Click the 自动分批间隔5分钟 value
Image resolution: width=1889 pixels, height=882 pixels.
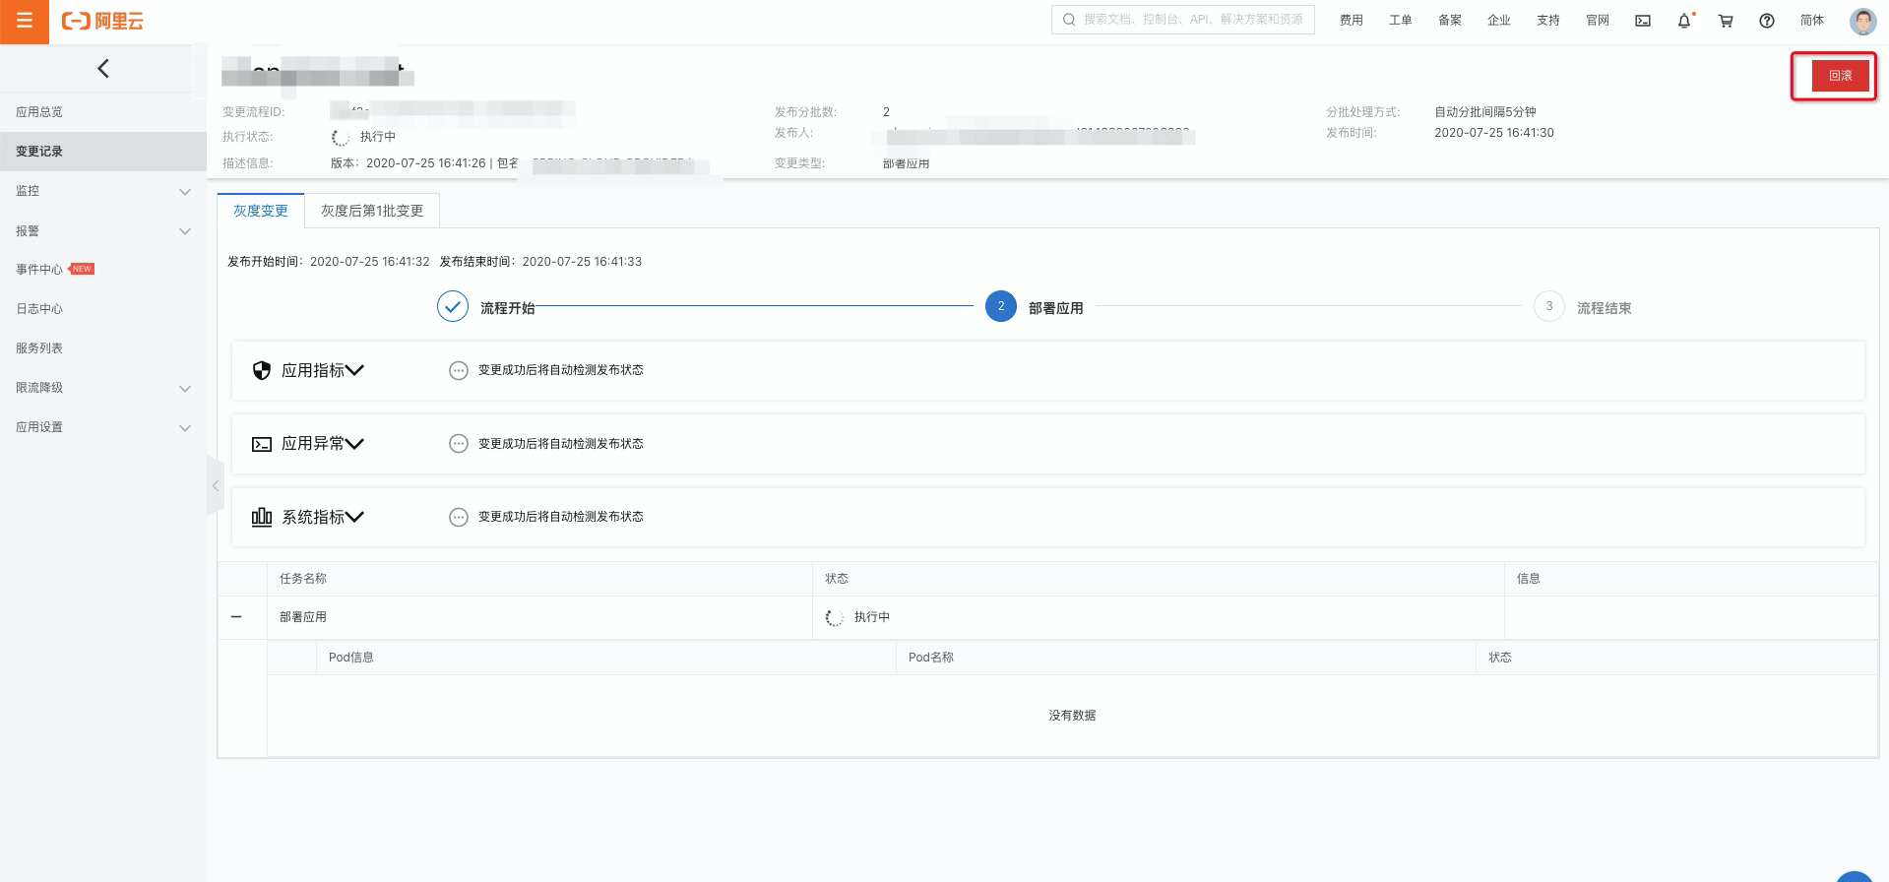[x=1485, y=112]
